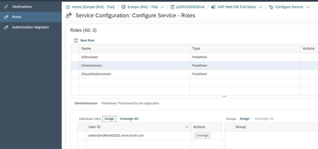
Task: Unassign the adelev user from the role
Action: tap(202, 135)
